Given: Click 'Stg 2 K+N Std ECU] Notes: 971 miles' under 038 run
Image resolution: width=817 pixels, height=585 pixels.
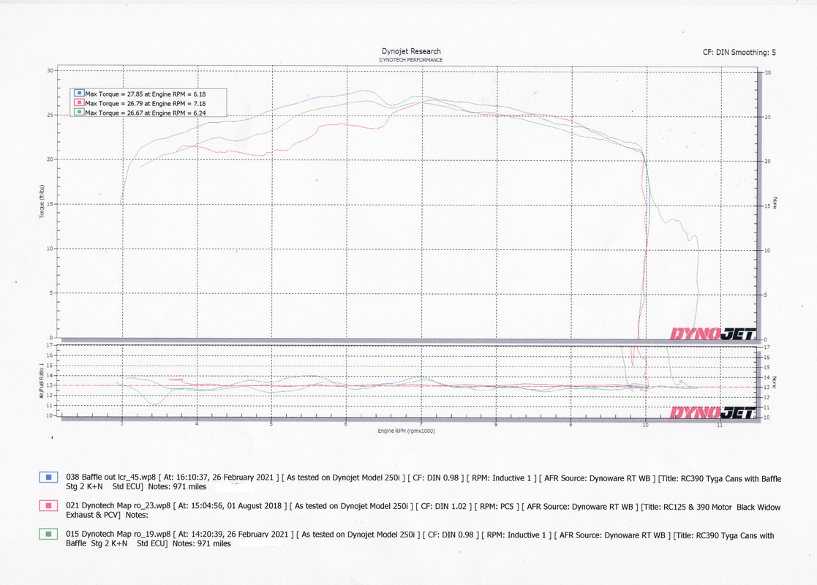Looking at the screenshot, I should [x=136, y=486].
